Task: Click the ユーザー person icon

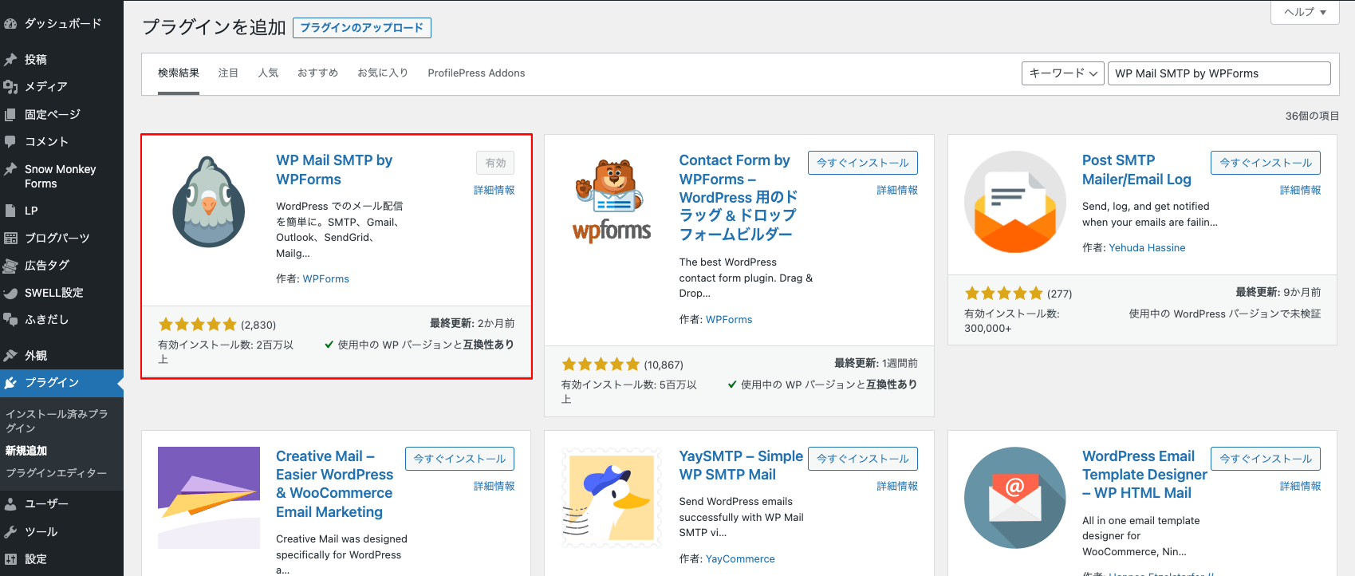Action: tap(10, 504)
